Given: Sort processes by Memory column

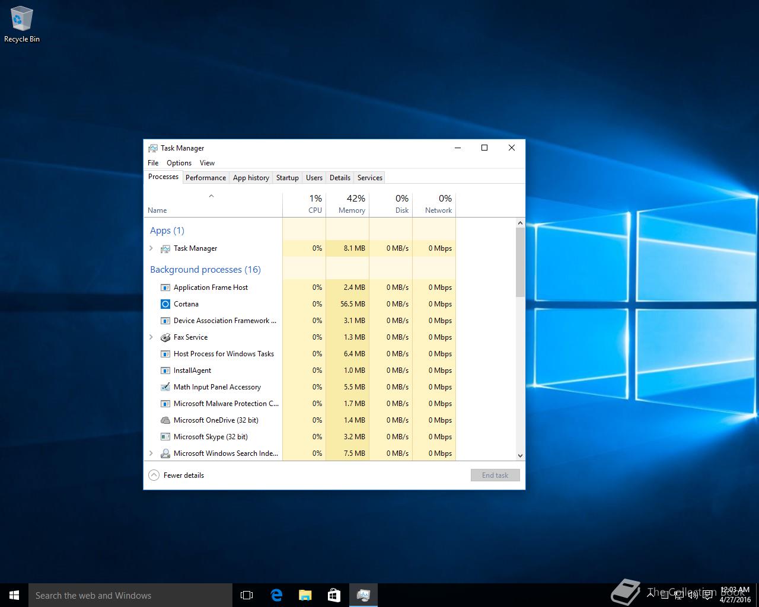Looking at the screenshot, I should 351,204.
